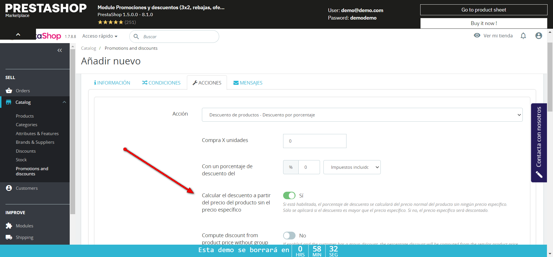
Task: Click Ver mi tienda link
Action: (498, 36)
